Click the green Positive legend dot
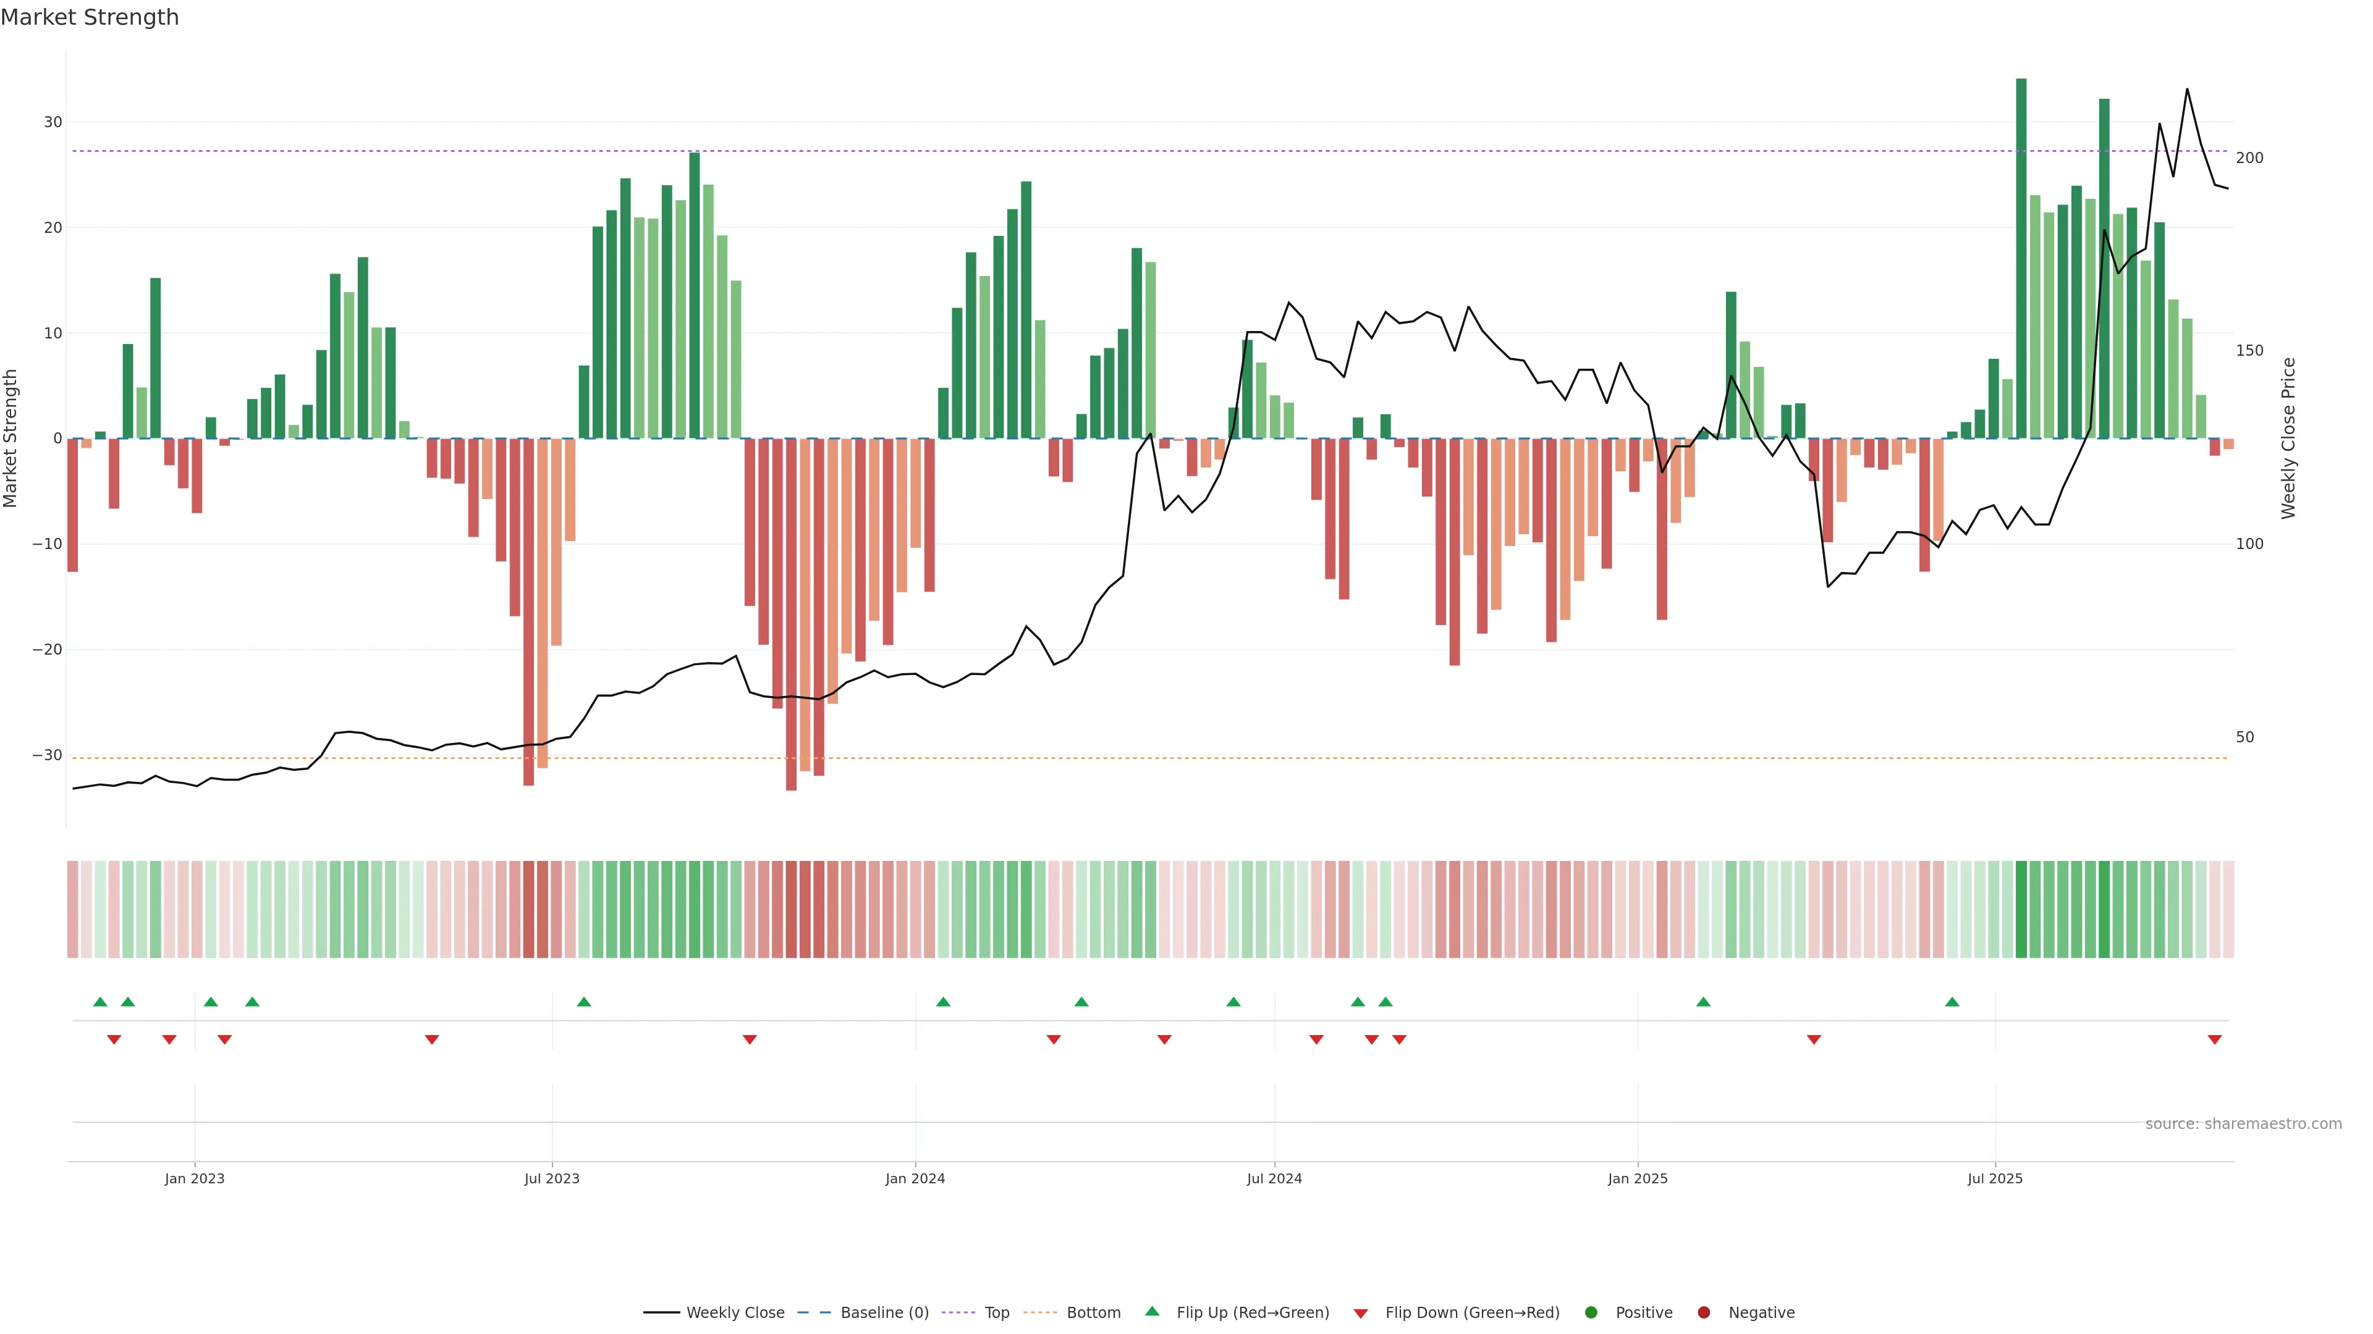This screenshot has height=1334, width=2373. point(1591,1313)
